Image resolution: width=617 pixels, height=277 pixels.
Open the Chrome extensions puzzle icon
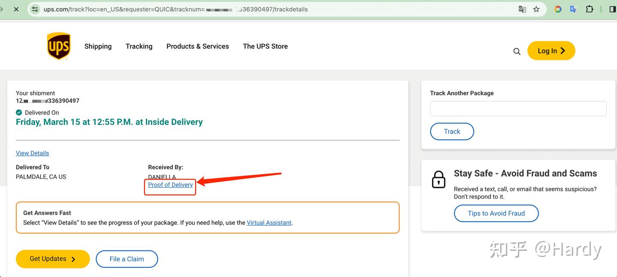(589, 9)
